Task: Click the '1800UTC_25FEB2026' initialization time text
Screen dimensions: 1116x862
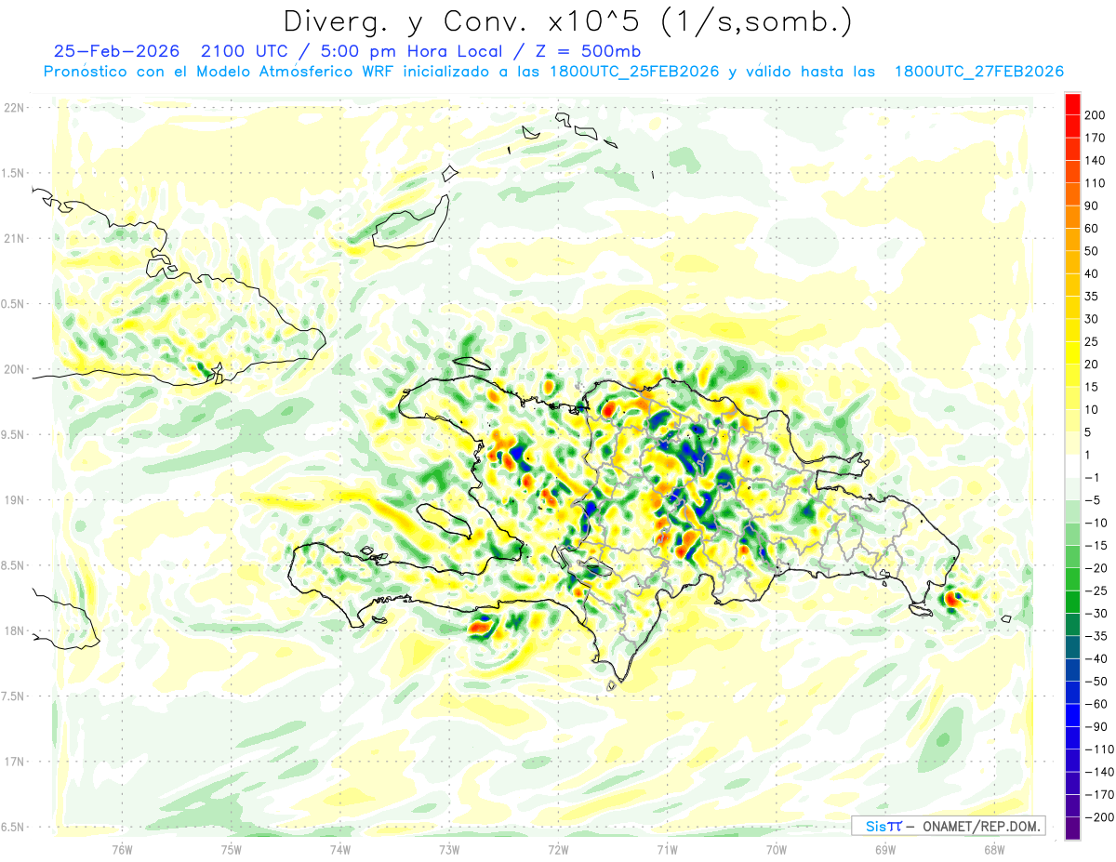Action: point(635,72)
